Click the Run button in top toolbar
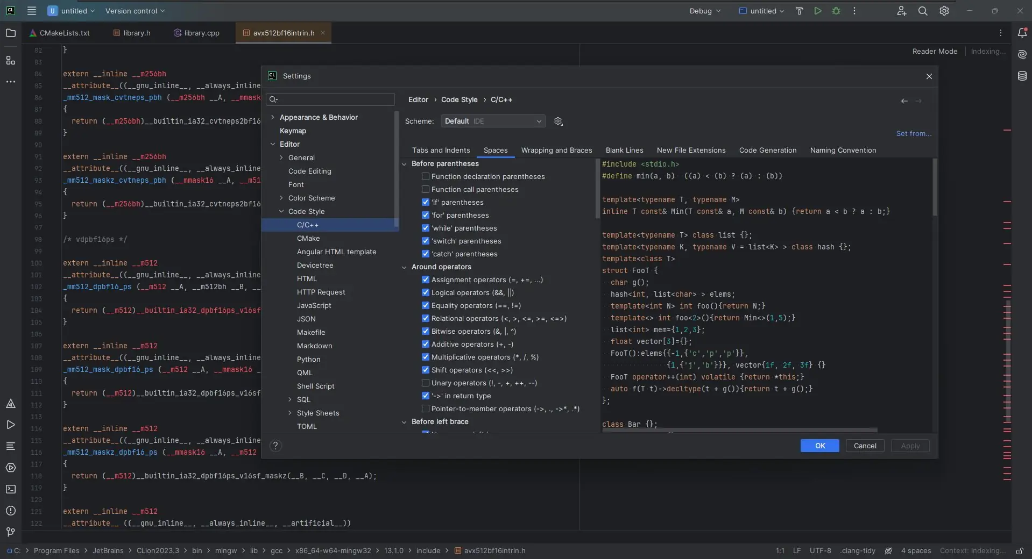This screenshot has width=1032, height=559. tap(817, 11)
